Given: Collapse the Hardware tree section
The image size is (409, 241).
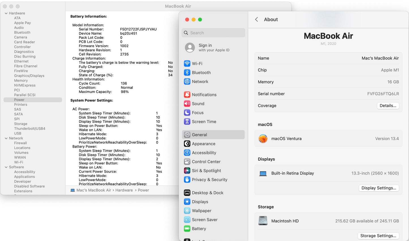Looking at the screenshot, I should click(6, 13).
